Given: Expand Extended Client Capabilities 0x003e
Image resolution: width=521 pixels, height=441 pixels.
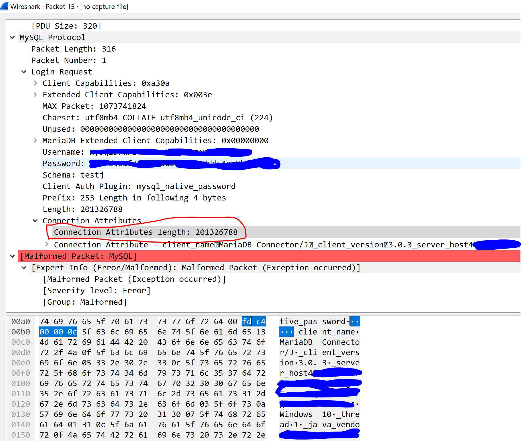Looking at the screenshot, I should pyautogui.click(x=35, y=95).
